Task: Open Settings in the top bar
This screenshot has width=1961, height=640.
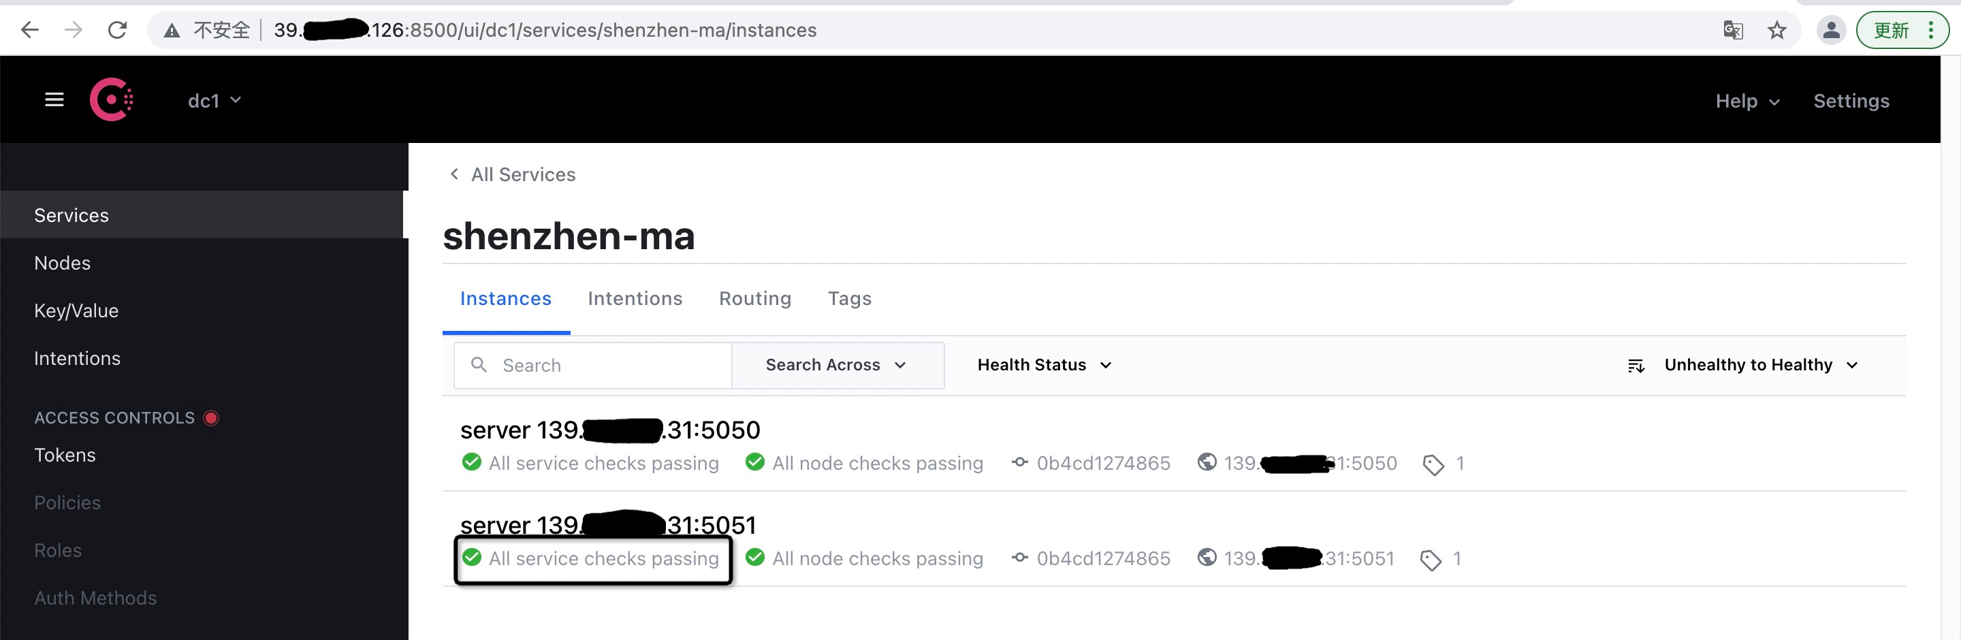Action: pos(1851,101)
